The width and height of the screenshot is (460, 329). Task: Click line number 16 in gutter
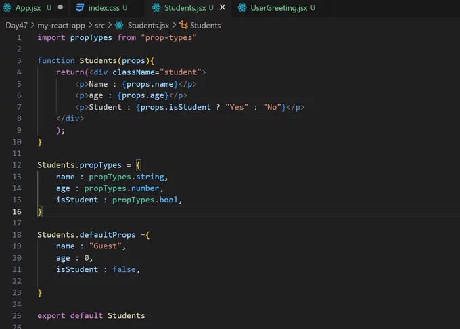point(17,211)
